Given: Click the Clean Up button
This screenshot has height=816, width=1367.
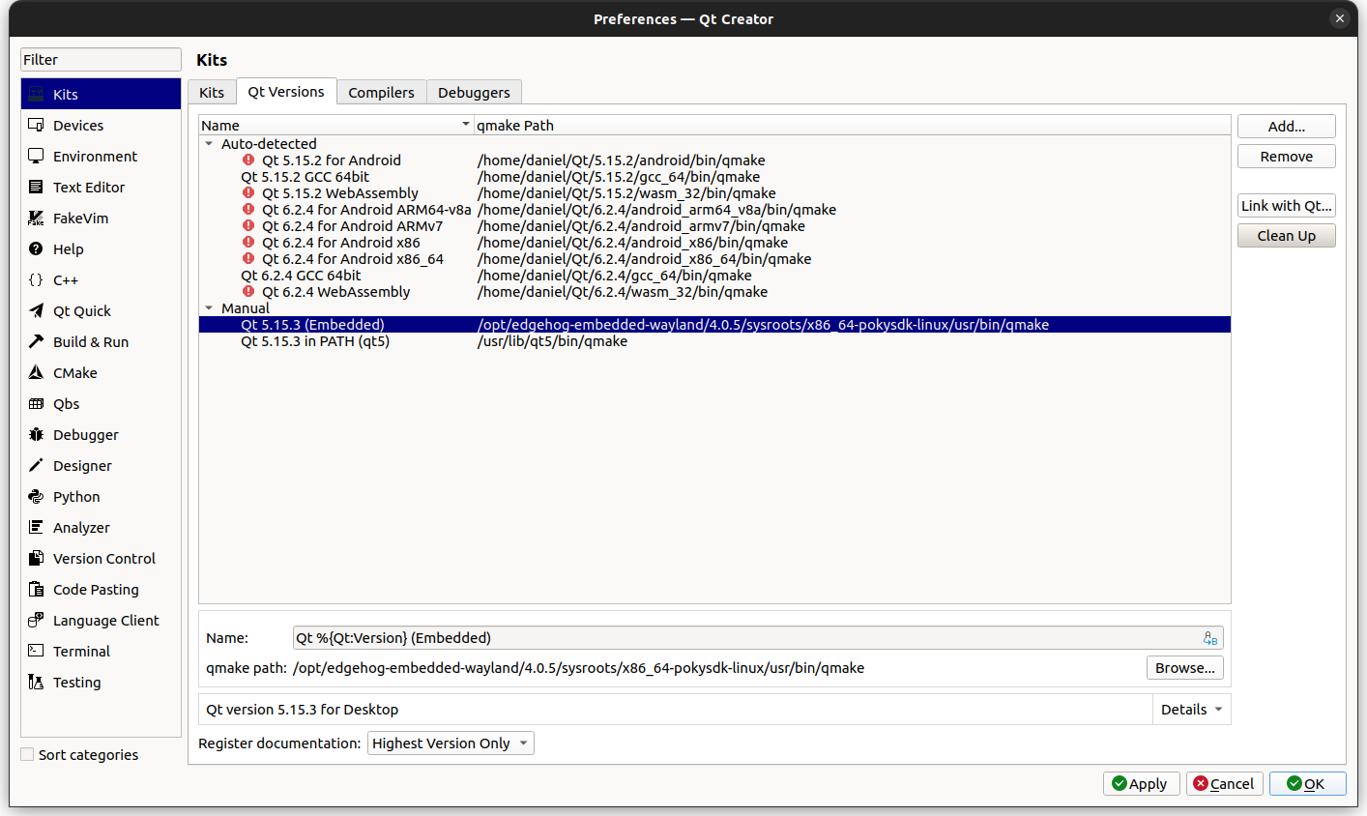Looking at the screenshot, I should click(x=1286, y=235).
